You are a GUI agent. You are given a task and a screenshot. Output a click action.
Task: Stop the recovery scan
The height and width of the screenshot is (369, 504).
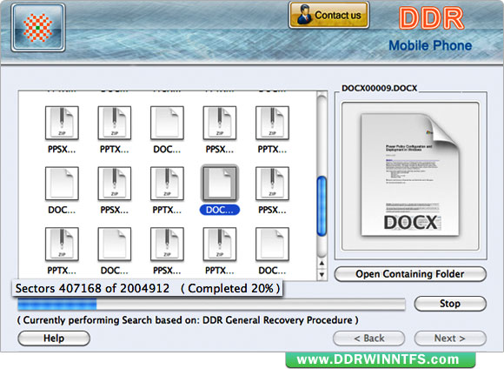pyautogui.click(x=450, y=304)
